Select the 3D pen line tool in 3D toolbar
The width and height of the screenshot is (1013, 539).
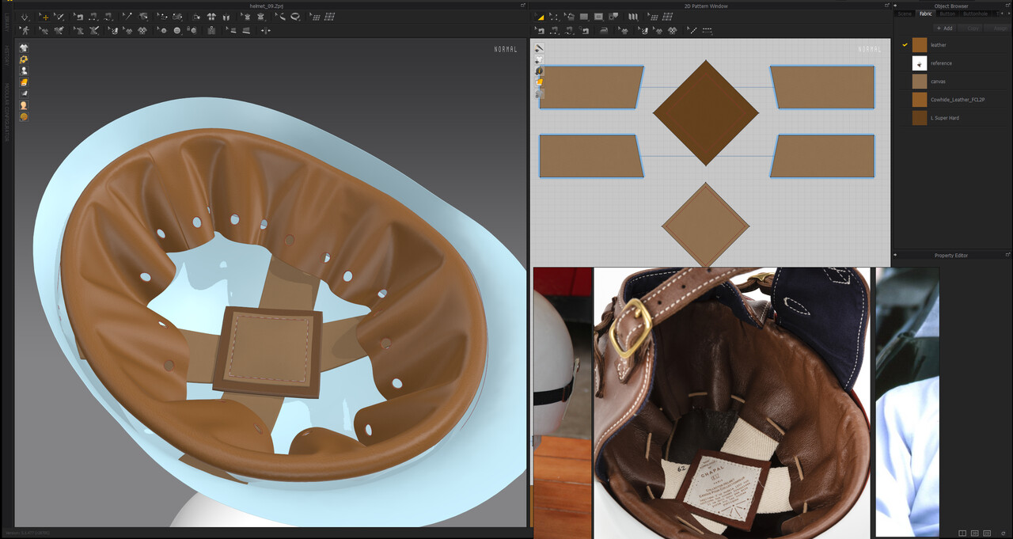[x=127, y=17]
